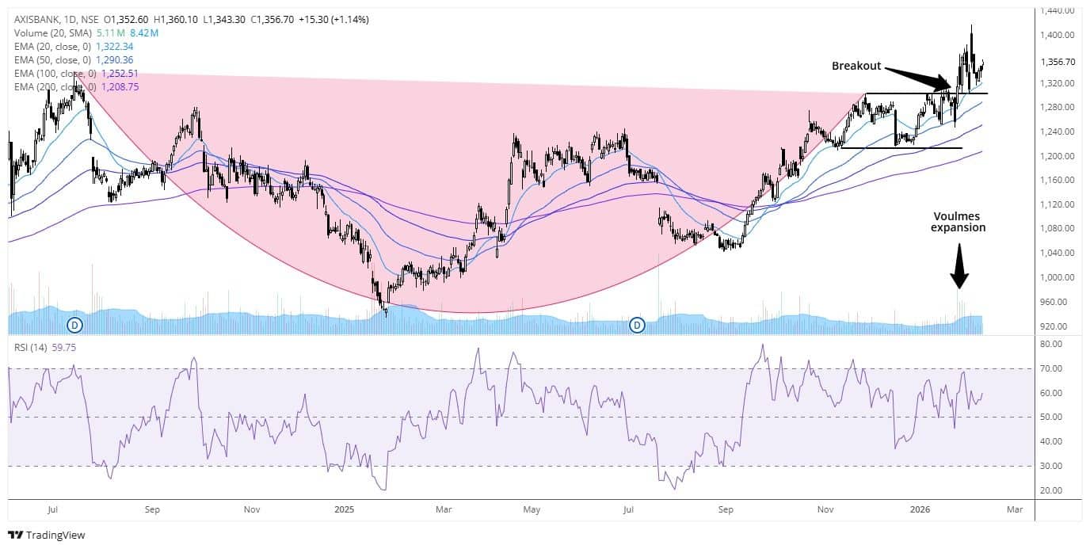Click the 1,400.00 price axis label
This screenshot has height=549, width=1090.
click(x=1058, y=35)
